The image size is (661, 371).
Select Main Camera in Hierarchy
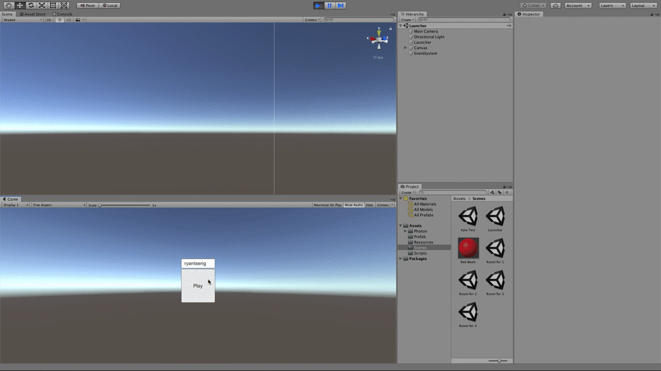(x=426, y=31)
